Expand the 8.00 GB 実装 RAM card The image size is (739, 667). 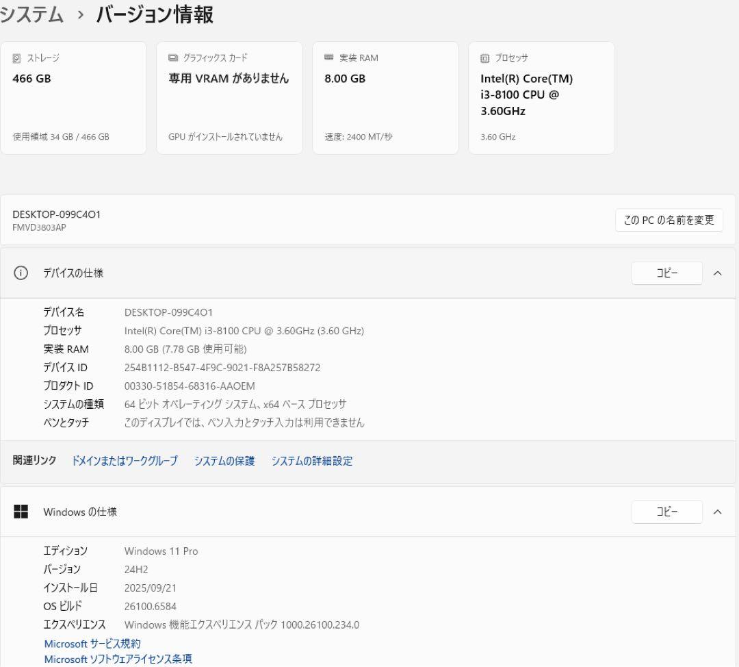click(385, 97)
